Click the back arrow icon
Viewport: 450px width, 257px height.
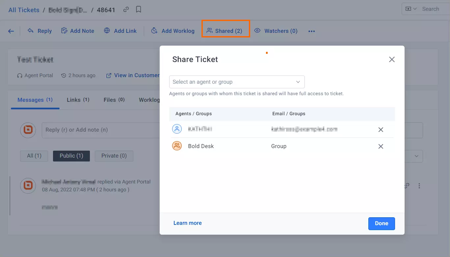11,31
